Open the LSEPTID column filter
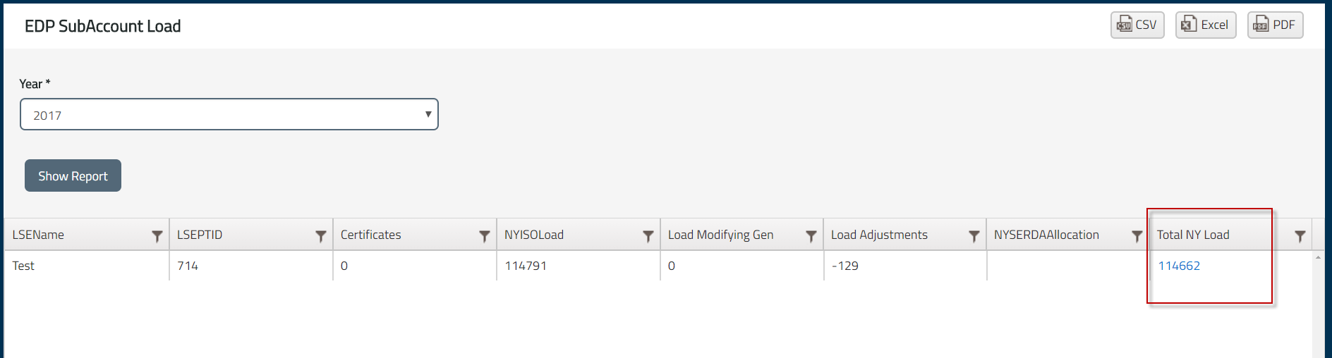Image resolution: width=1332 pixels, height=358 pixels. 321,236
